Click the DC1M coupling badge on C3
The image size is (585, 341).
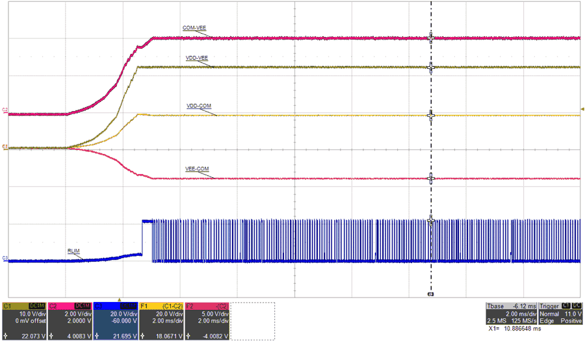129,306
